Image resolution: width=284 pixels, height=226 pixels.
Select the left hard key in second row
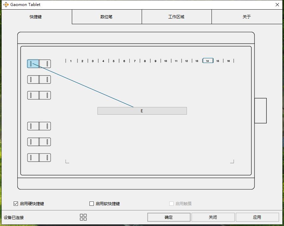33,80
